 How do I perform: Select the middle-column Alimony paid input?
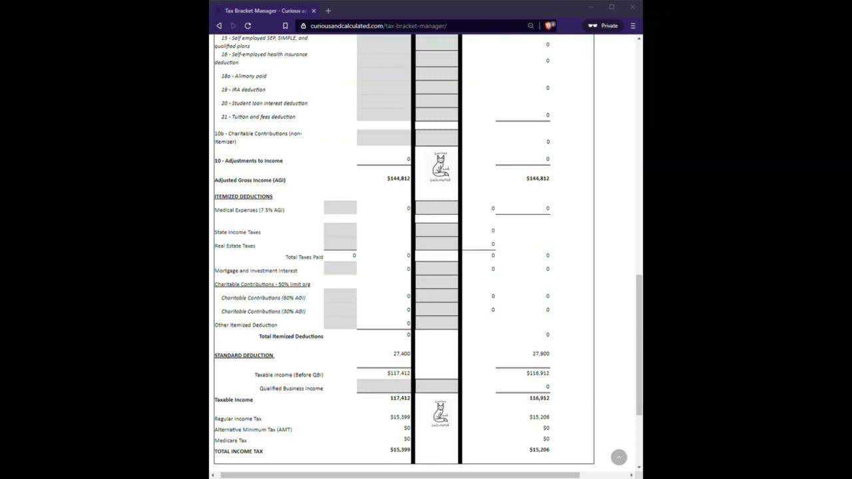(437, 73)
